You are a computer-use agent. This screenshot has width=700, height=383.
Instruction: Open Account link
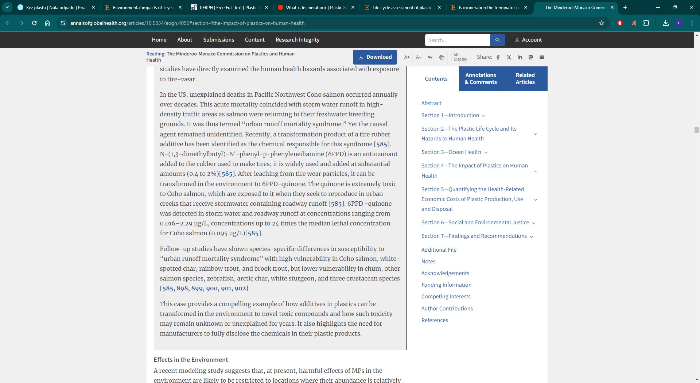tap(528, 40)
